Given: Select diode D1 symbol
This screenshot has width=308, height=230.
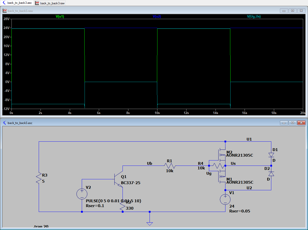Looking at the screenshot, I should (x=271, y=155).
